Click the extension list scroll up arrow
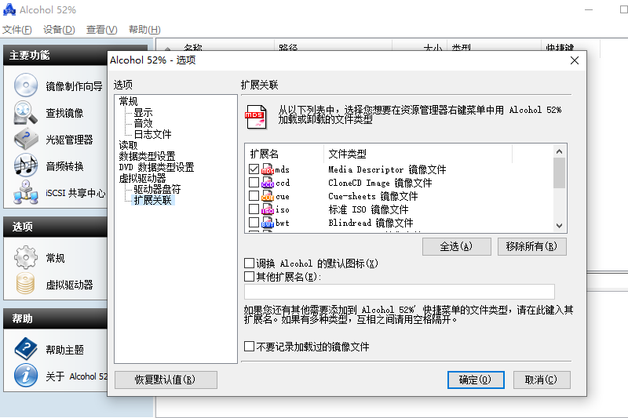 point(560,151)
